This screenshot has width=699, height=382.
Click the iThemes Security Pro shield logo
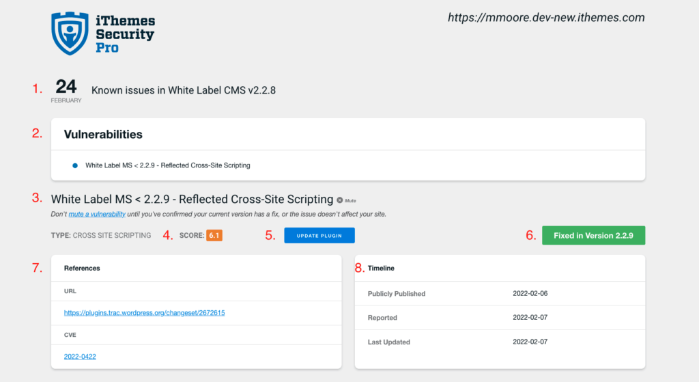70,33
